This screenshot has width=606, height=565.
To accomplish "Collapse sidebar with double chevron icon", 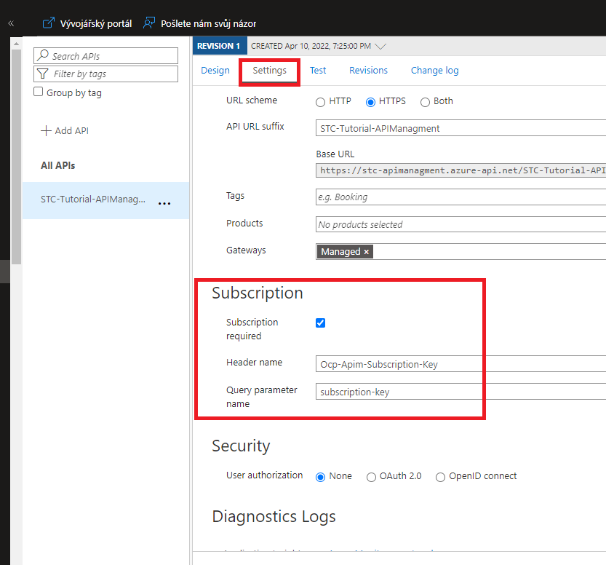I will [10, 23].
